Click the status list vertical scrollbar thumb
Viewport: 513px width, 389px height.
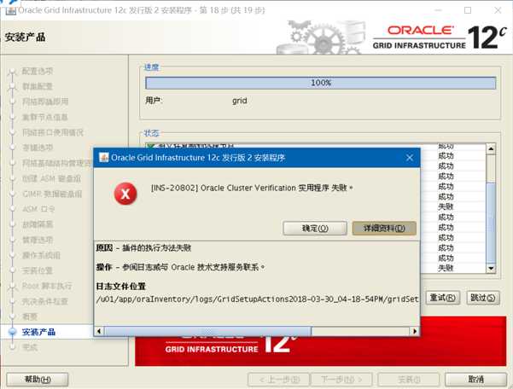coord(491,223)
